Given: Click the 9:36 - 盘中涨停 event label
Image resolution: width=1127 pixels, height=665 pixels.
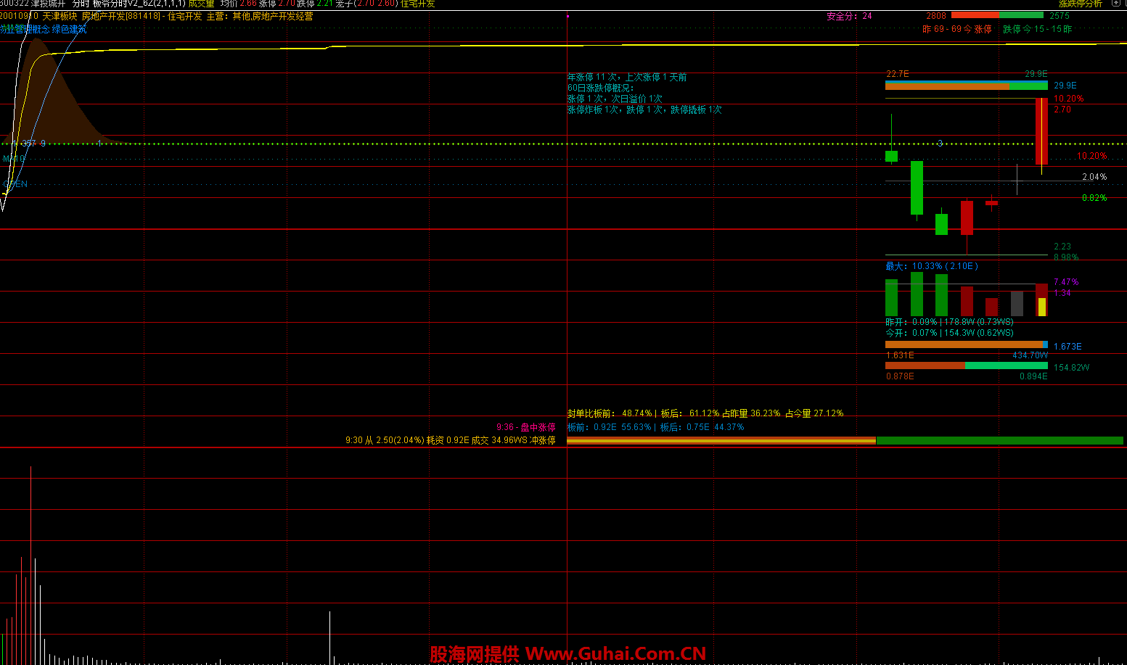Looking at the screenshot, I should pyautogui.click(x=526, y=428).
